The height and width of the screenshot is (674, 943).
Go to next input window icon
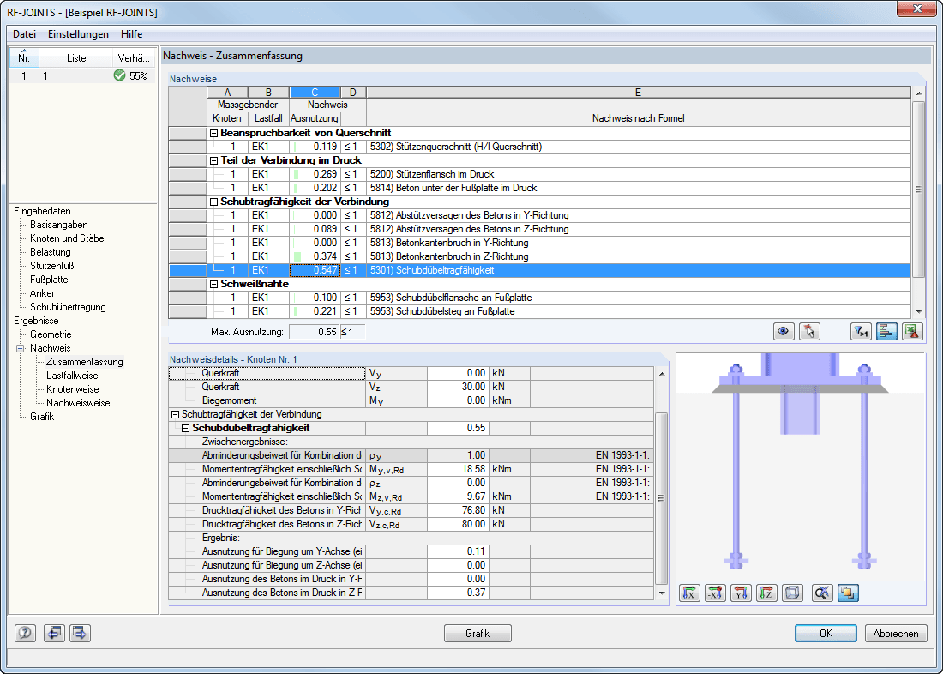pyautogui.click(x=80, y=633)
